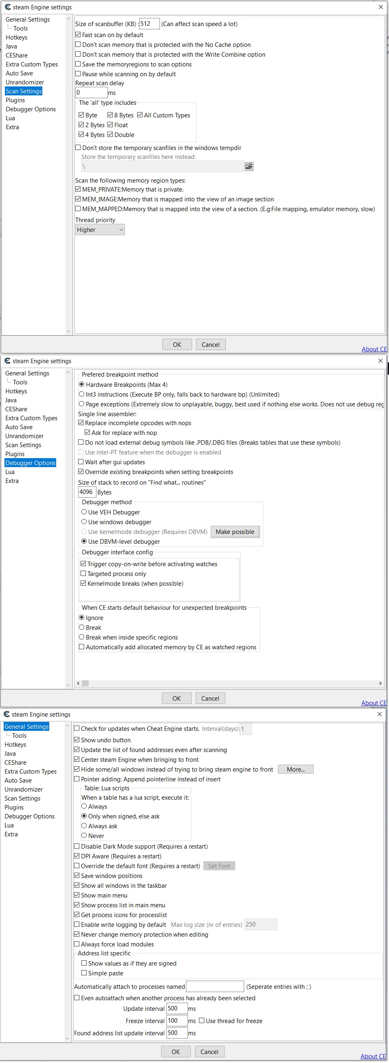Enable Use thread for freeze
The height and width of the screenshot is (1063, 389).
coord(202,1021)
